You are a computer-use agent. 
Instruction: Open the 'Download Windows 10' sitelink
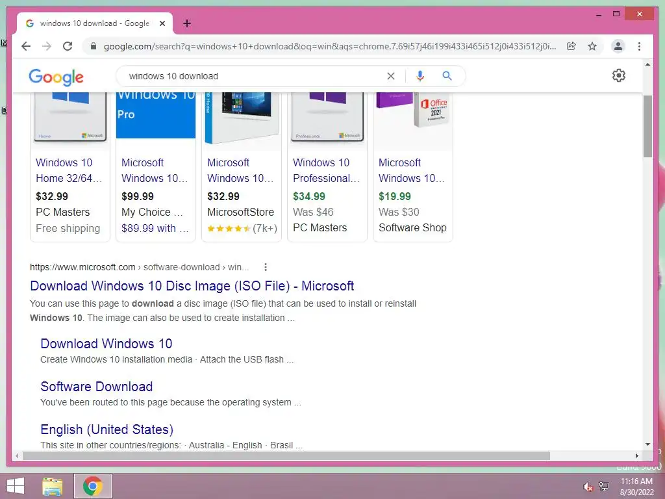pos(107,343)
